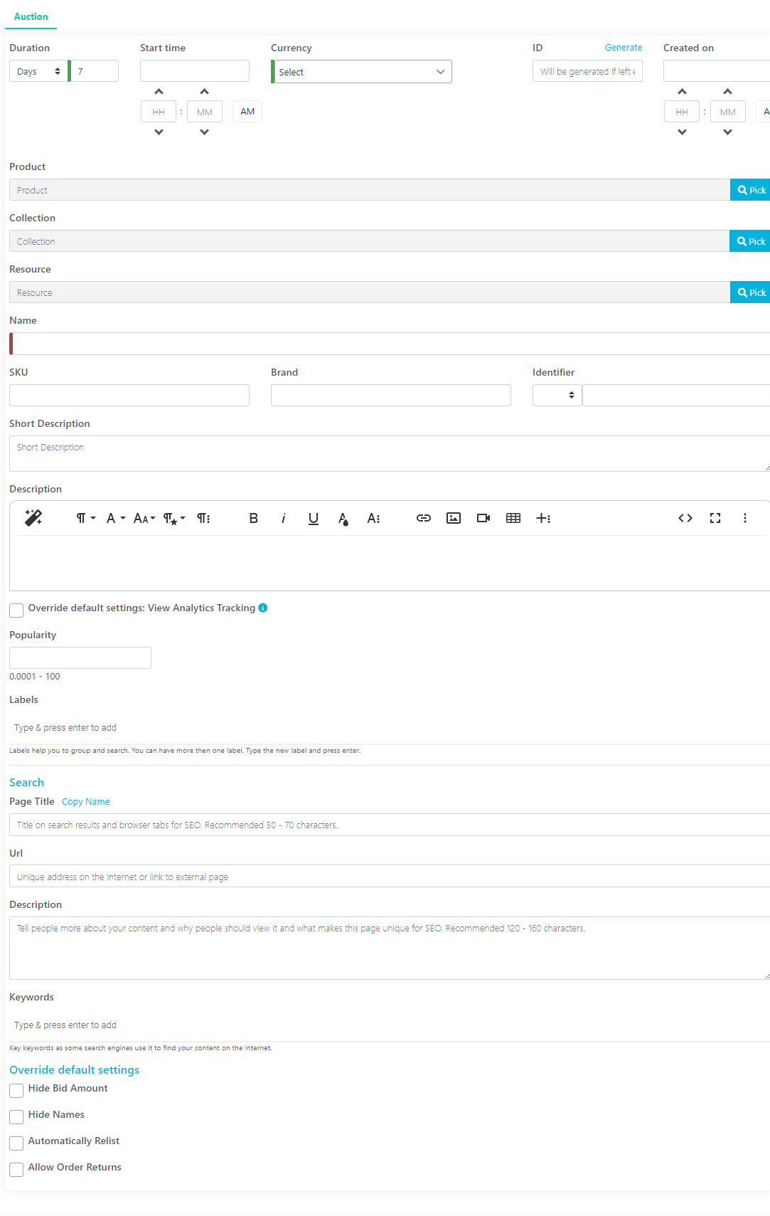Click the Page Title input field
Screen dimensions: 770x1216
(x=390, y=825)
